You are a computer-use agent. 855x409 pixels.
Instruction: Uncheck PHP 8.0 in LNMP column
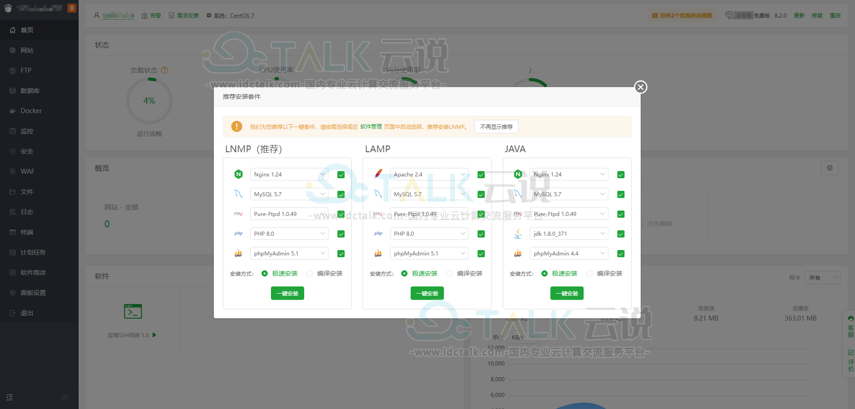341,234
